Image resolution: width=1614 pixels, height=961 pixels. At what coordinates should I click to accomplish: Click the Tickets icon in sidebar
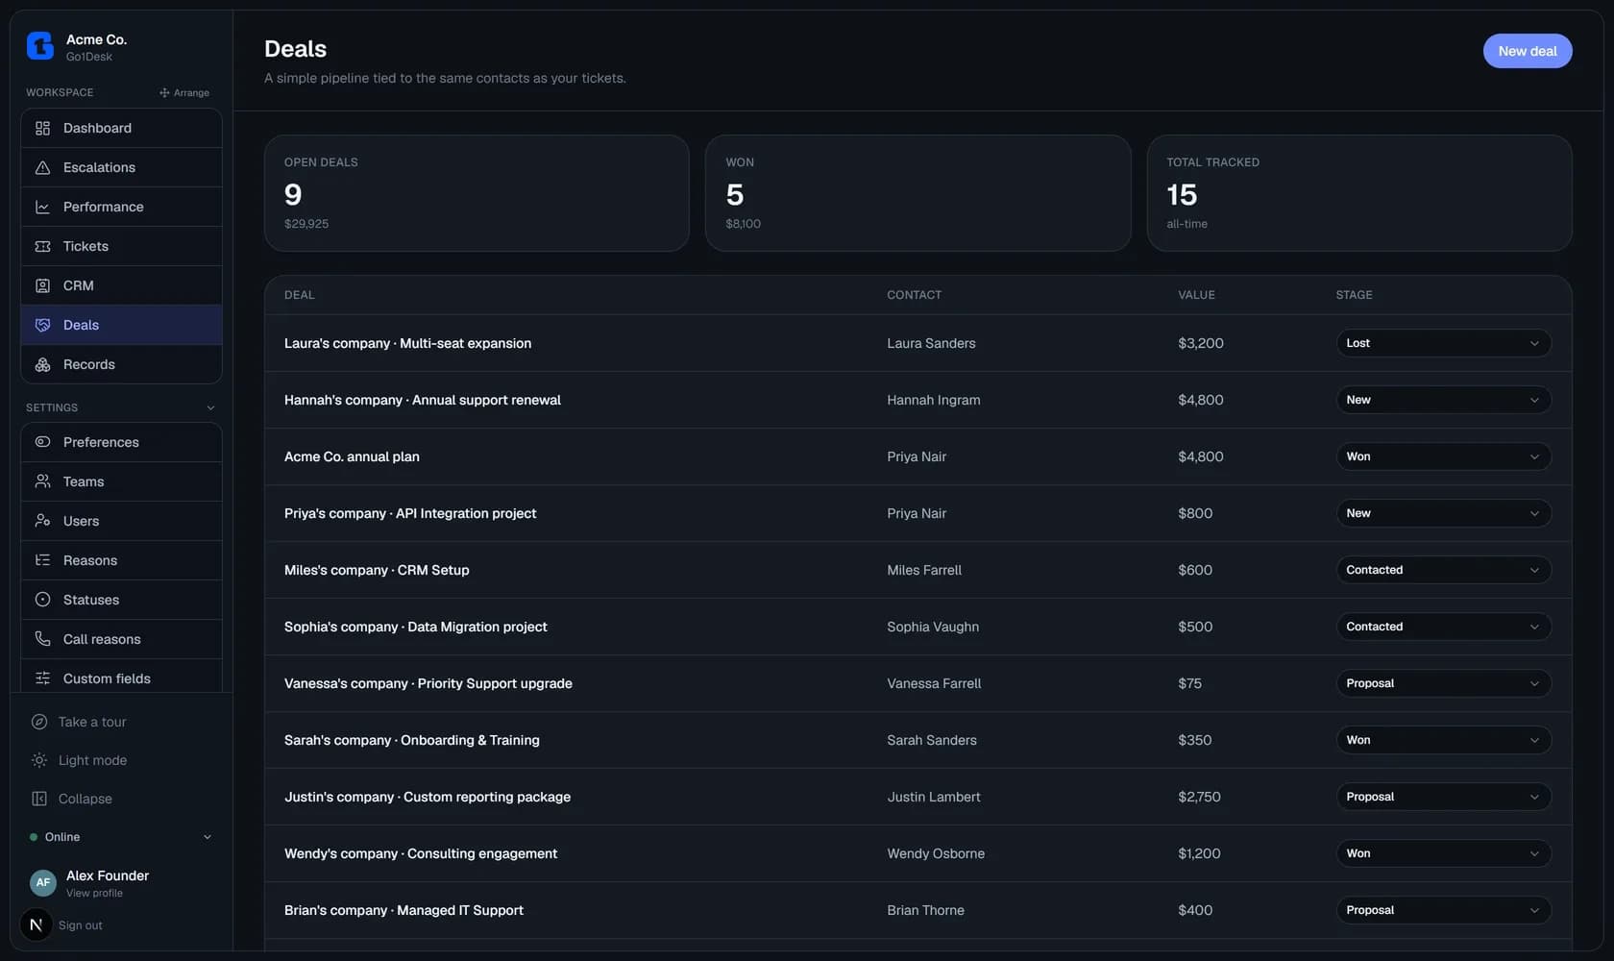click(42, 246)
